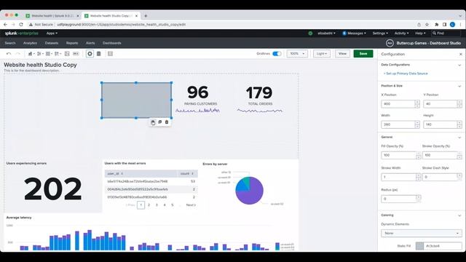Open the add chart visualization menu

pyautogui.click(x=31, y=54)
